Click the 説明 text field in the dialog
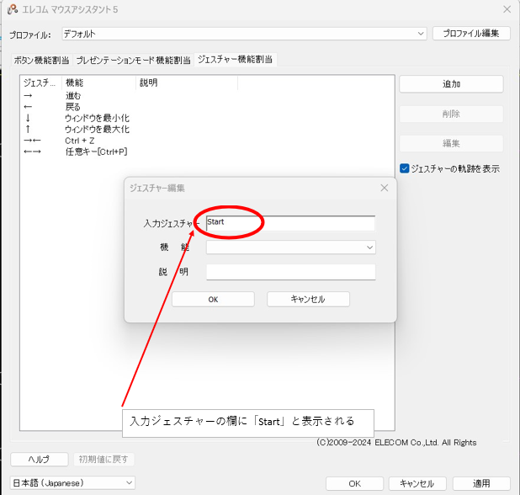Image resolution: width=520 pixels, height=495 pixels. pos(290,272)
